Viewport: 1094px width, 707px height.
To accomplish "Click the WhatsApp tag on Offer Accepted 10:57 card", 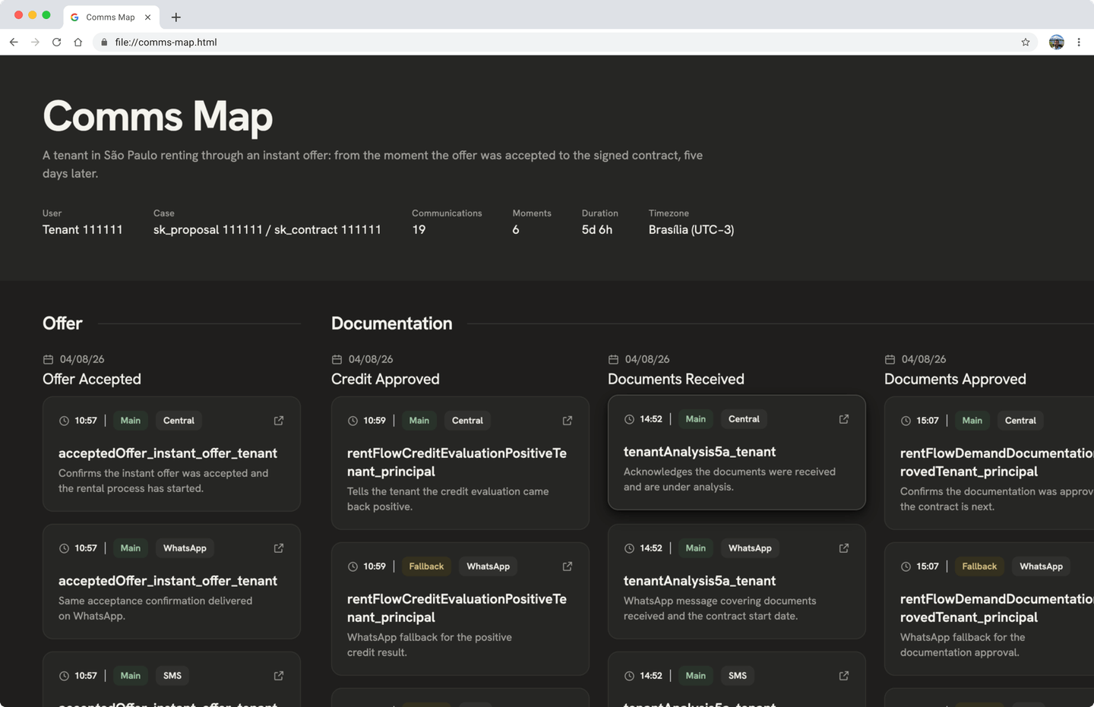I will point(185,548).
